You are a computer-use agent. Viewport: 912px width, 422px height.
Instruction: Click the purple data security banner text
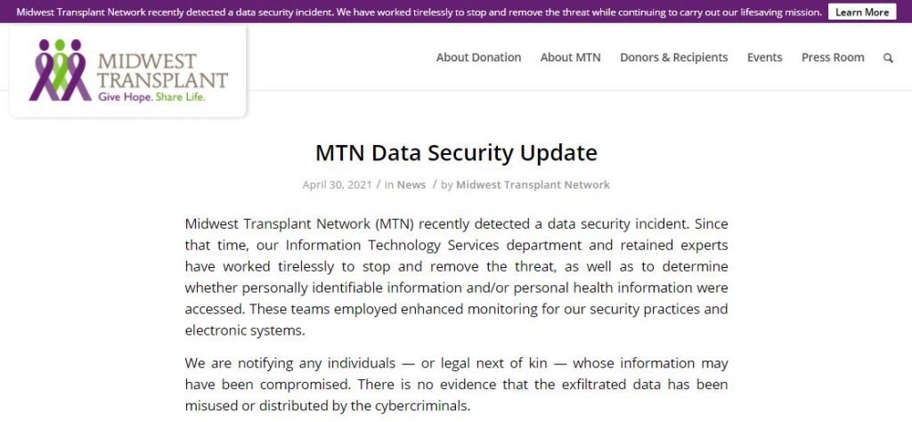(x=419, y=12)
